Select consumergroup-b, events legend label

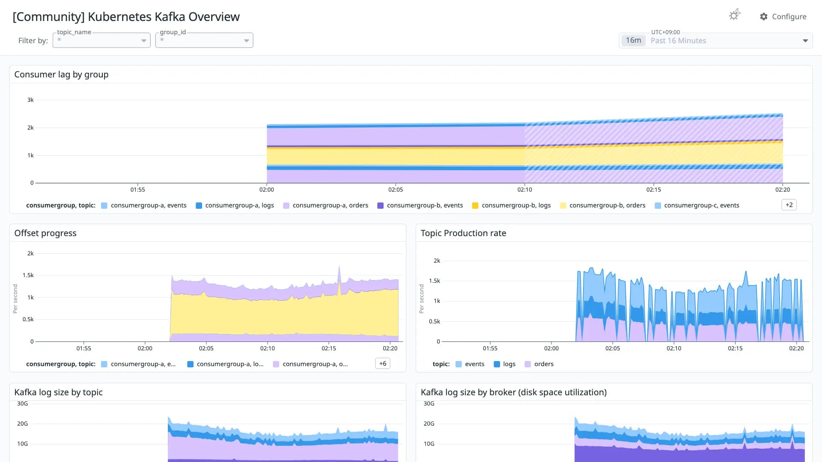(x=425, y=205)
